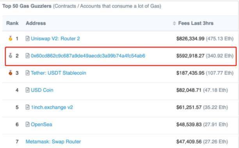Click the contract icon beside Uniswap V2: Router 2
Viewport: 239px width, 148px height.
tap(27, 38)
